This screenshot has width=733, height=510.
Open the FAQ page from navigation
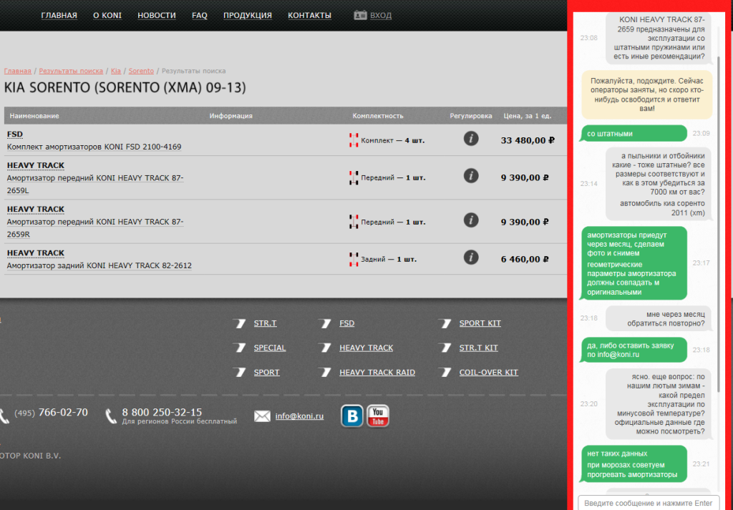click(x=200, y=15)
